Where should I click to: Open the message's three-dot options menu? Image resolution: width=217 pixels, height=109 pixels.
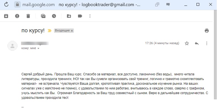(x=207, y=44)
